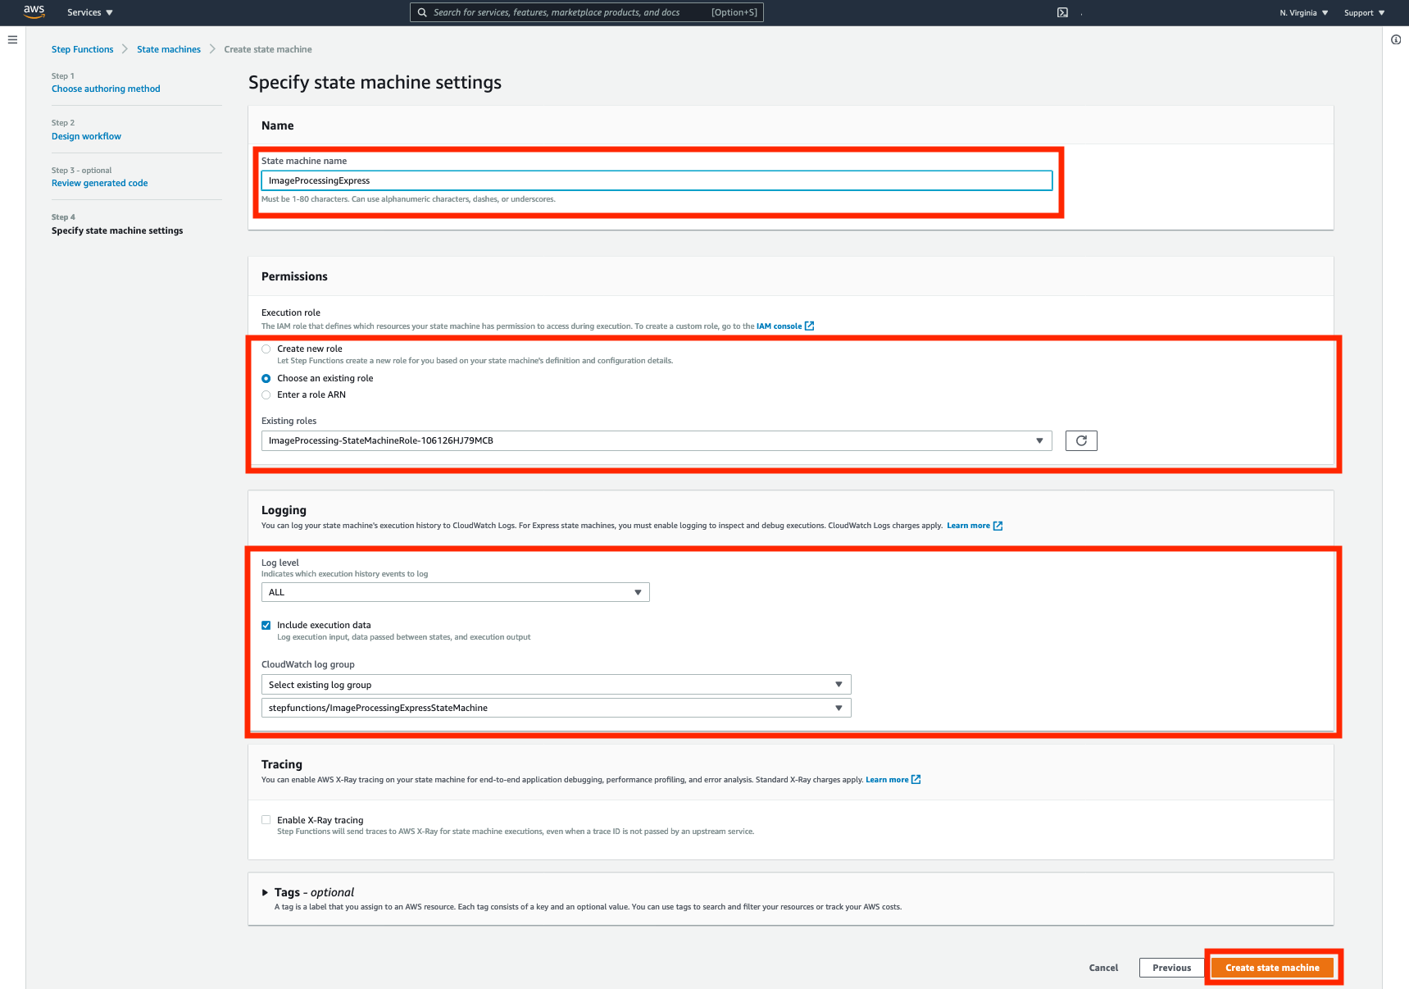Select Enter a role ARN option

(266, 394)
